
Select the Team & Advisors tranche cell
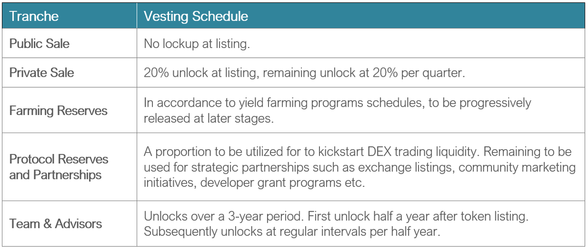click(56, 224)
